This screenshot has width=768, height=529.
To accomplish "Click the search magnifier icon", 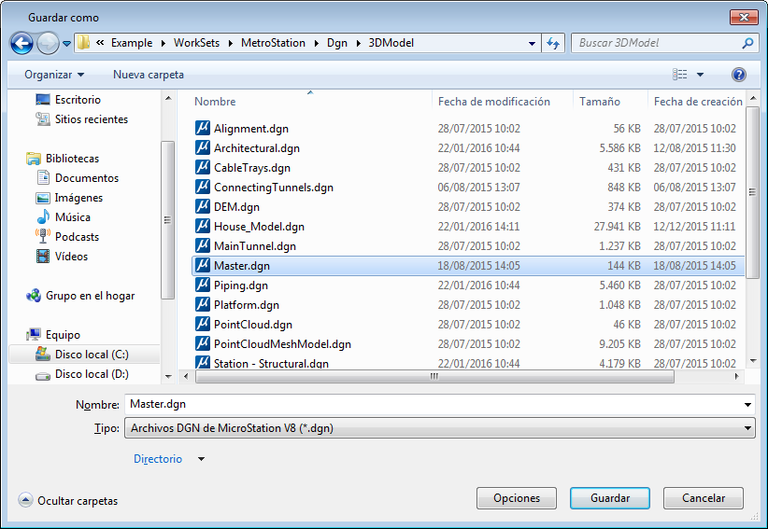I will tap(747, 43).
